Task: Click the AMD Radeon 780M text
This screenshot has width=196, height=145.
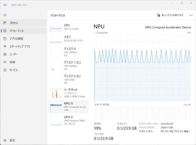Action: tap(75, 121)
